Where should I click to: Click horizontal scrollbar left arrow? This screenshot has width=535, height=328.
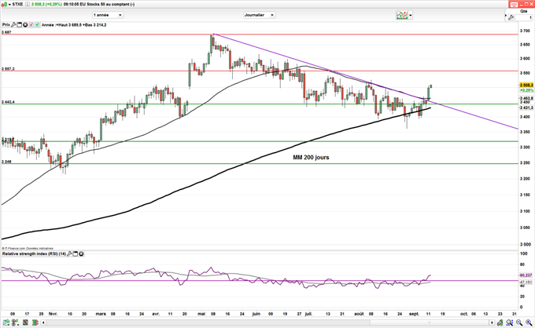[43, 323]
